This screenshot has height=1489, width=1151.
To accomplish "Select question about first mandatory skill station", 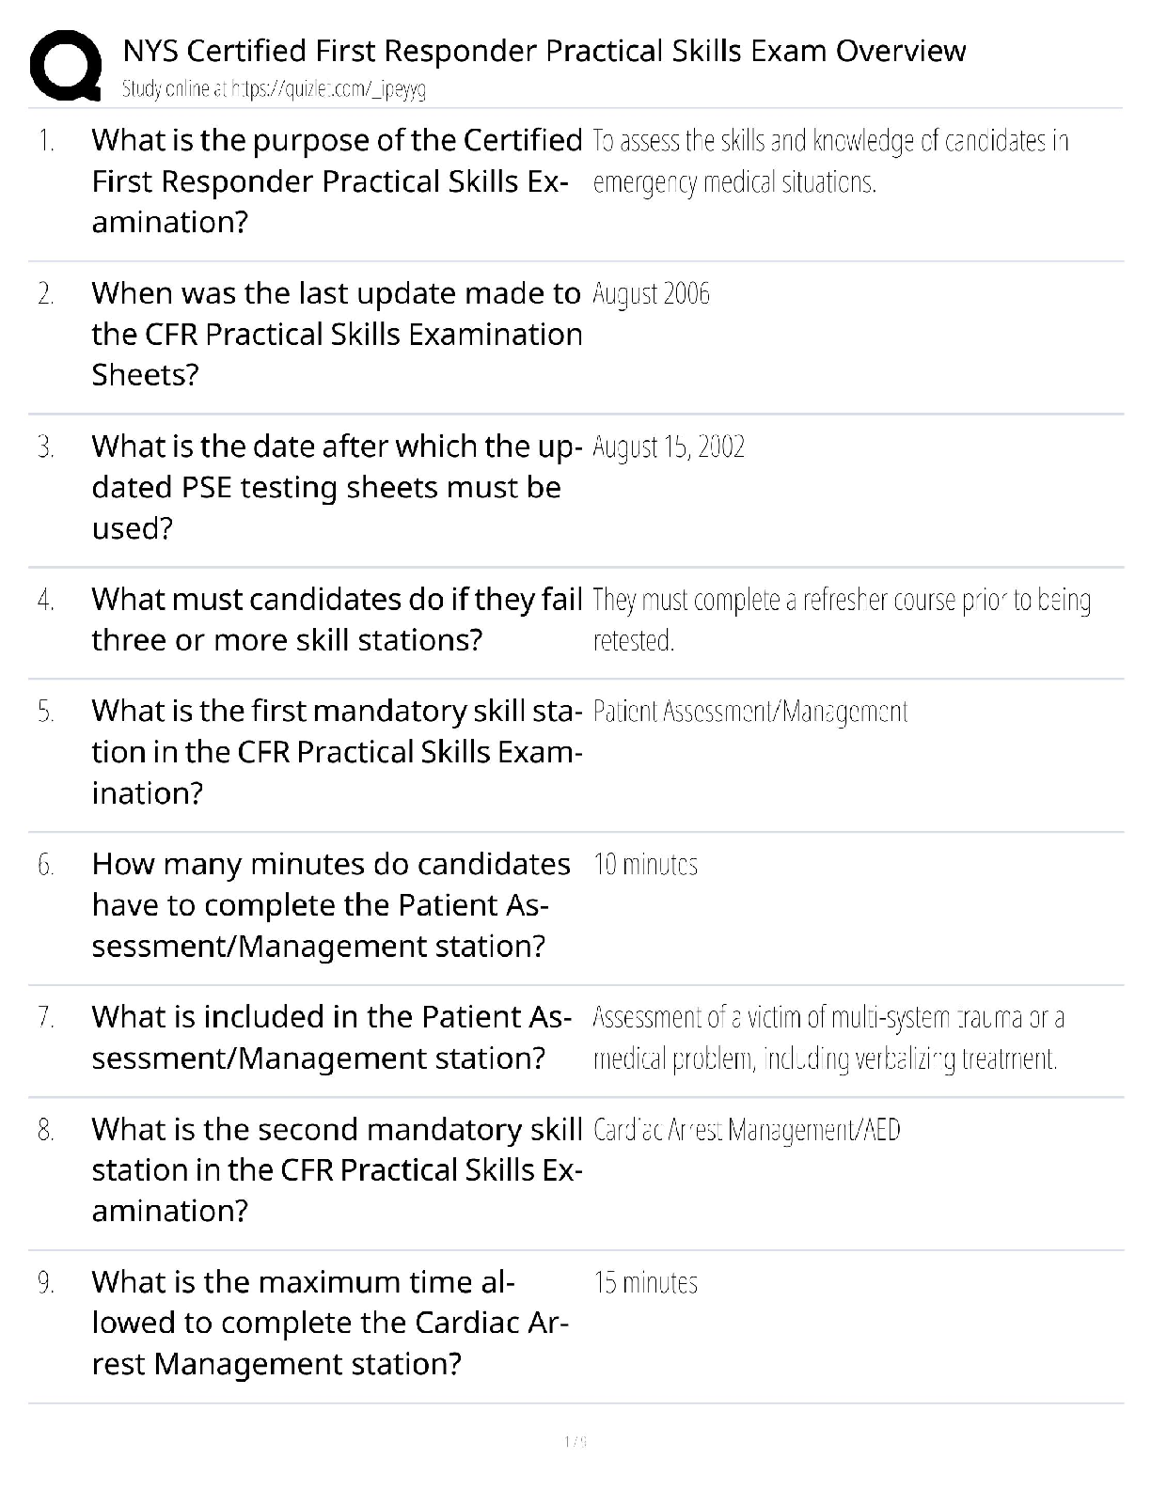I will point(337,752).
